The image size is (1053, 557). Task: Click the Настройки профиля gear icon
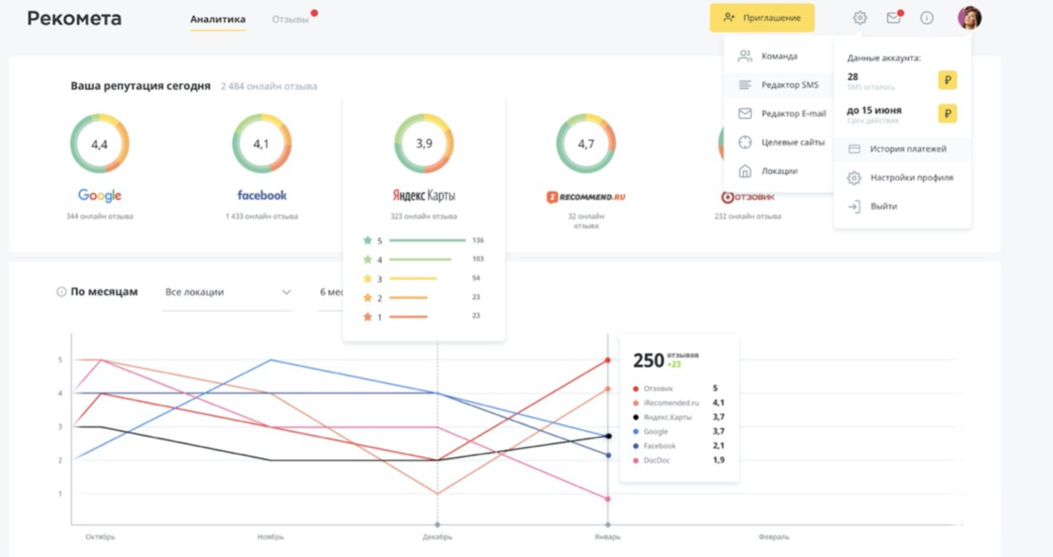854,178
